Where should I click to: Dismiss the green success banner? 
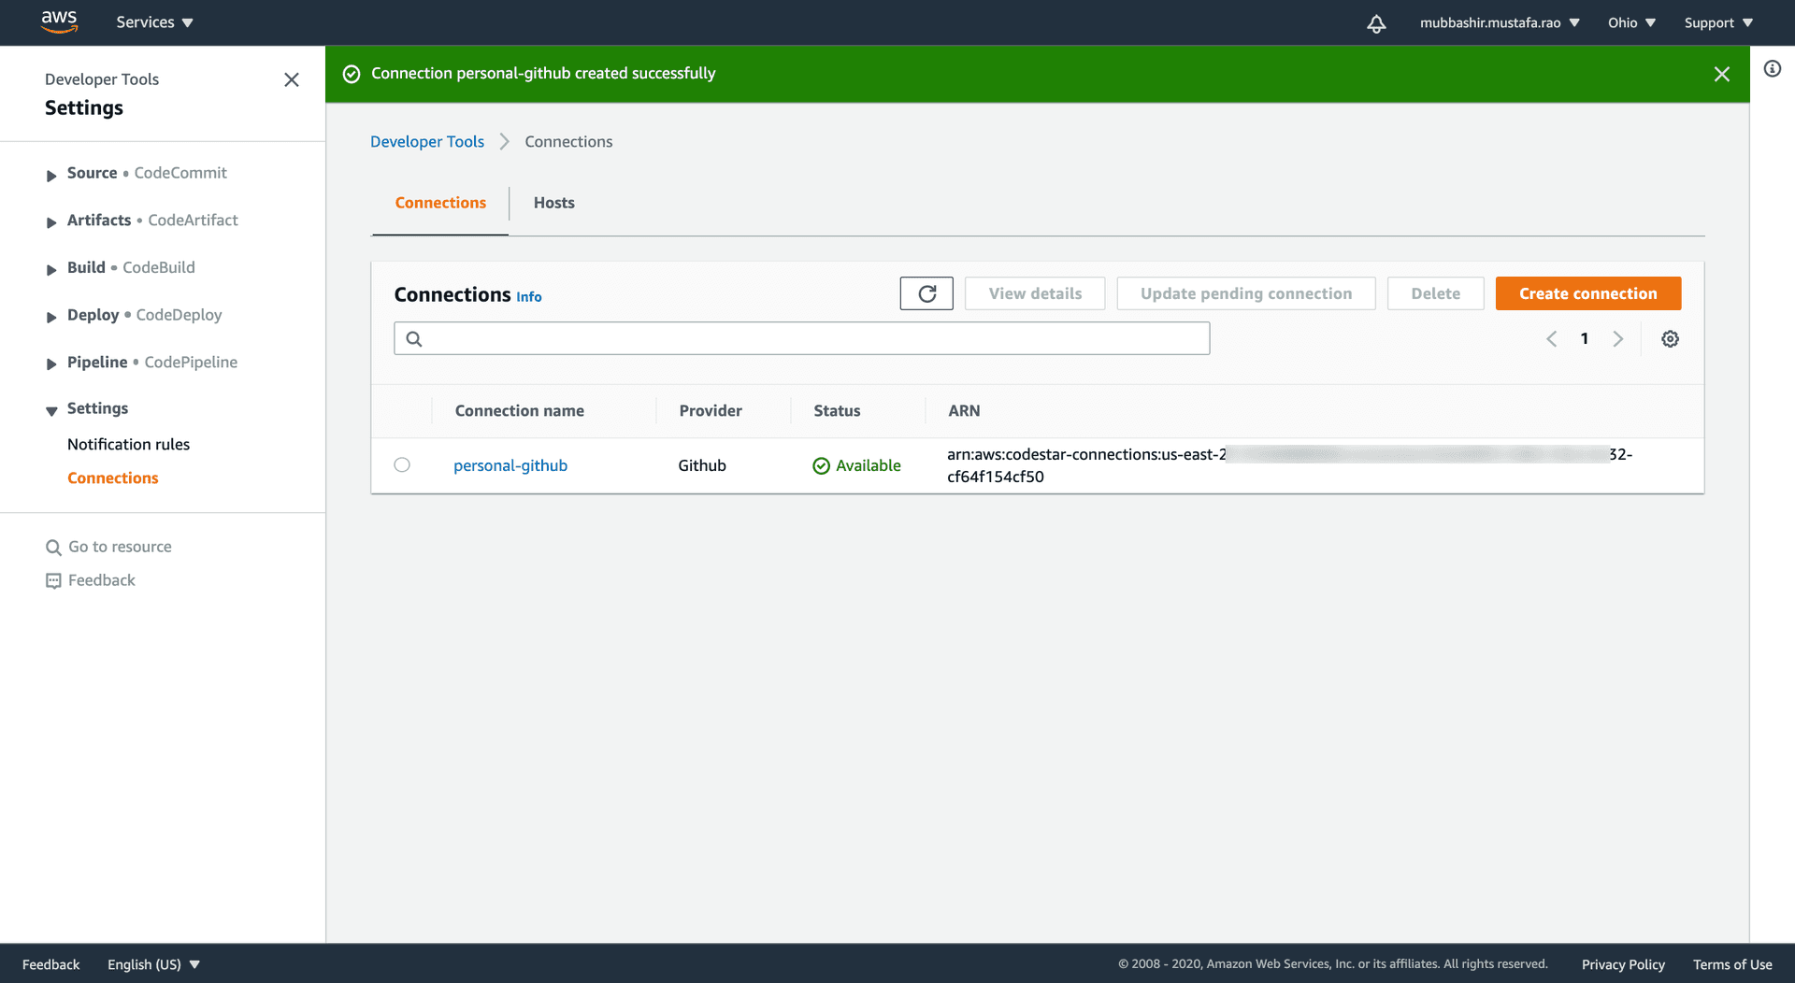[1722, 74]
